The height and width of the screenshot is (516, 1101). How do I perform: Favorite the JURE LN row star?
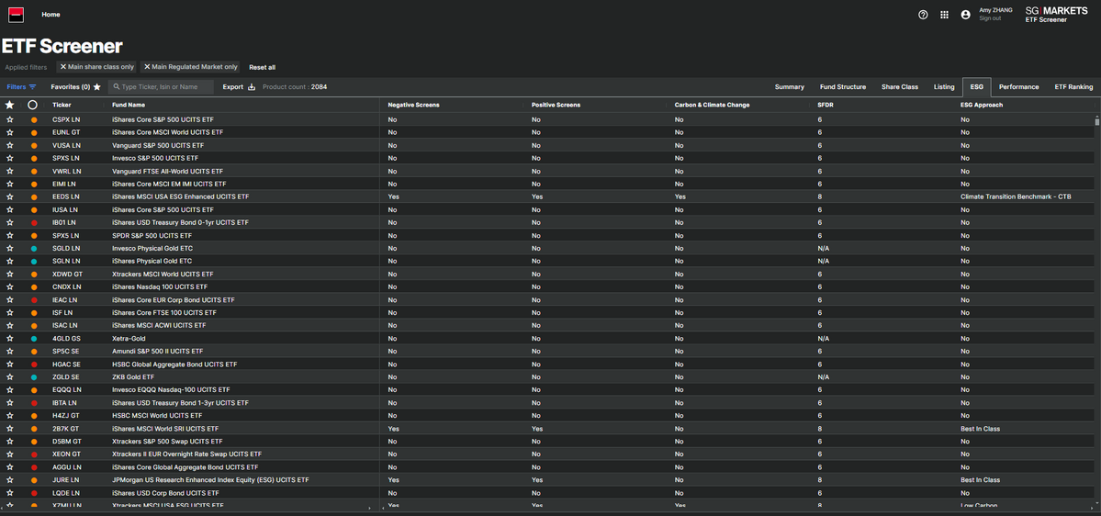[x=10, y=479]
